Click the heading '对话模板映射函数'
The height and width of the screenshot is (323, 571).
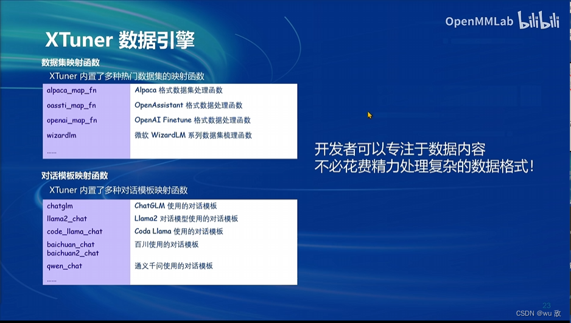coord(75,176)
